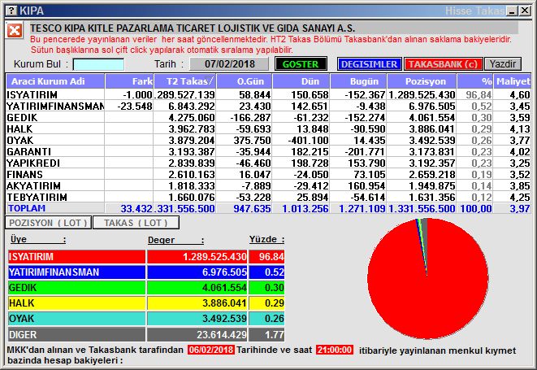
Task: Click the TOPLAM total row label
Action: (27, 208)
